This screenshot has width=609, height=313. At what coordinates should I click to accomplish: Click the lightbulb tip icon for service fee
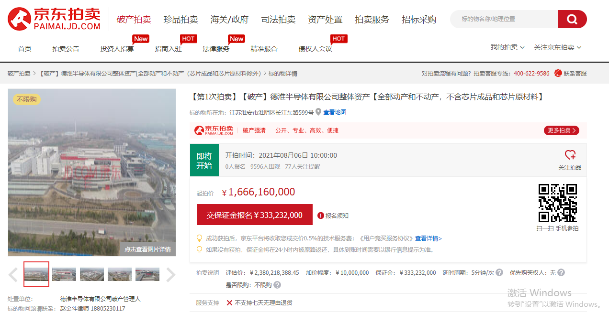pyautogui.click(x=200, y=238)
